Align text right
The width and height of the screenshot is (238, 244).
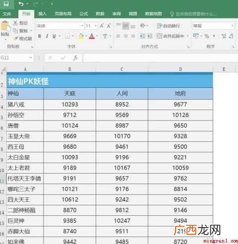pos(133,36)
